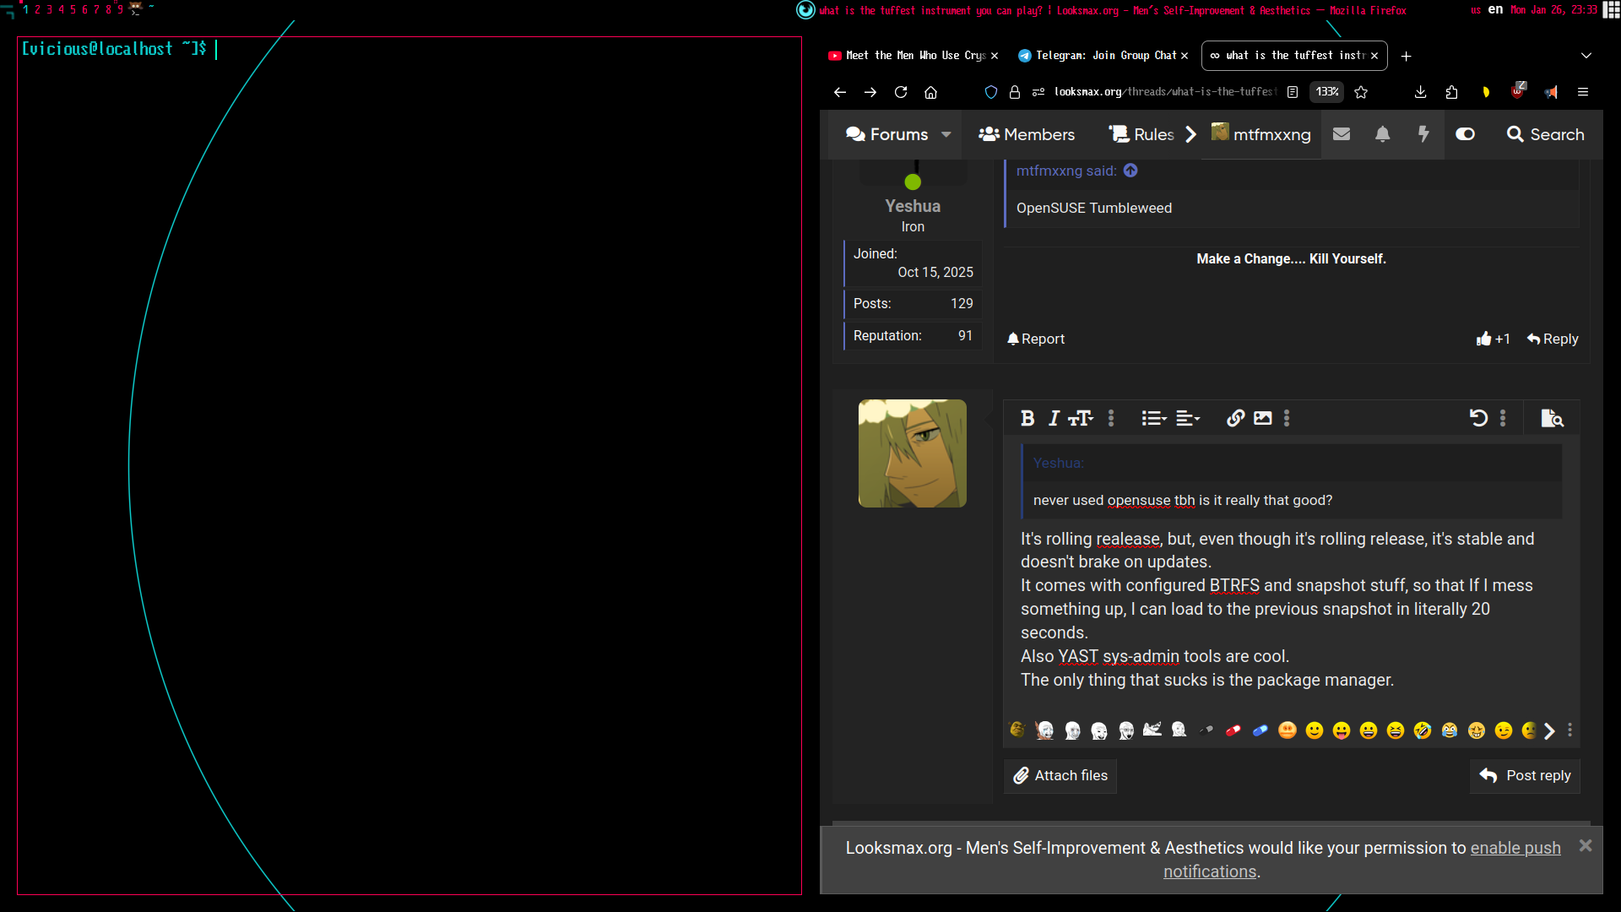Click the user avatar thumbnail beside the editor

(912, 453)
